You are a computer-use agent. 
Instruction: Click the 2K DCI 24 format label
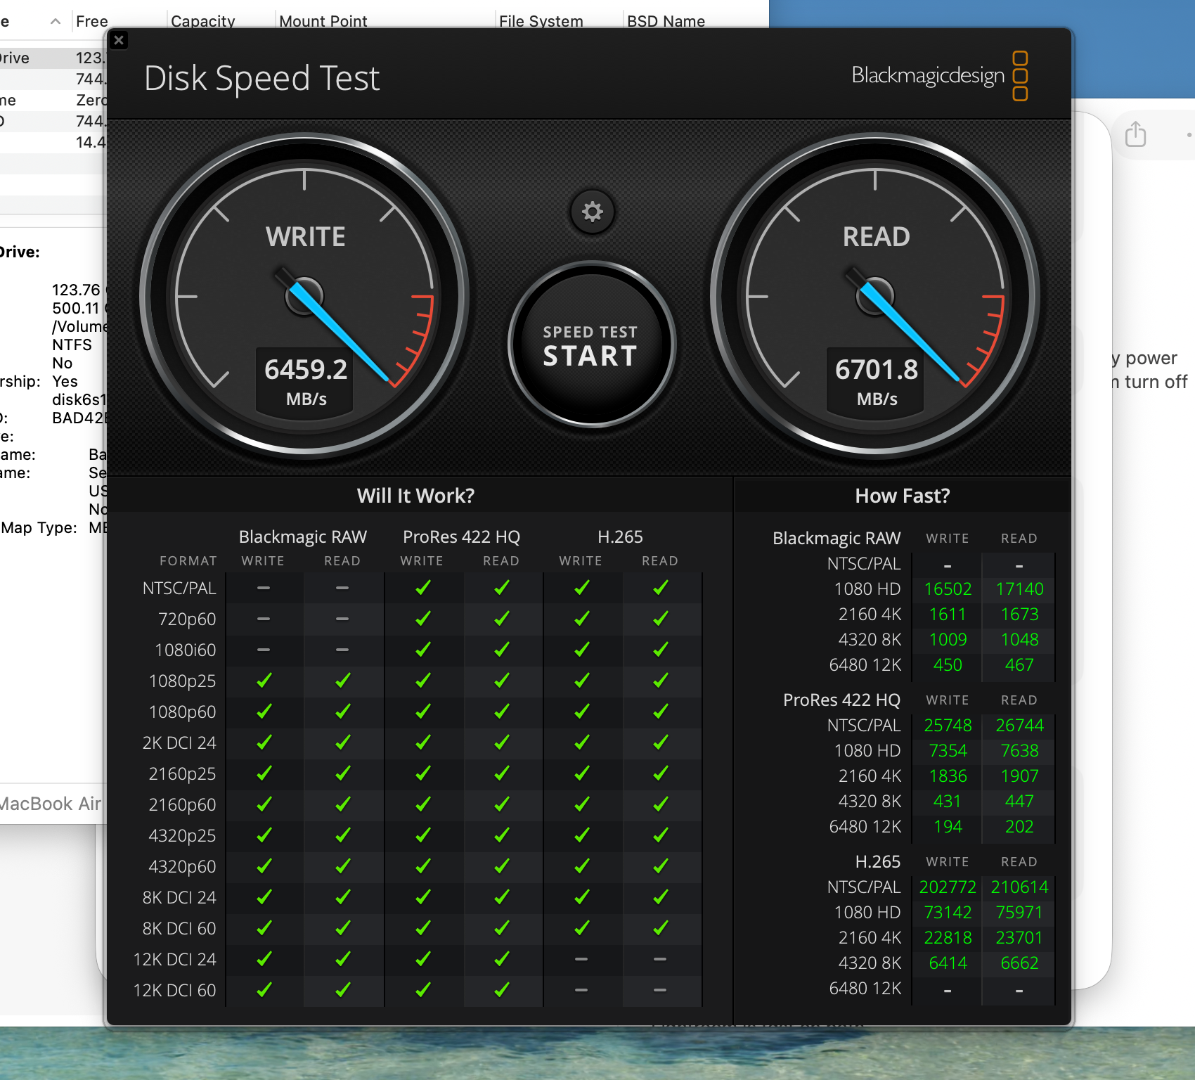[x=179, y=742]
